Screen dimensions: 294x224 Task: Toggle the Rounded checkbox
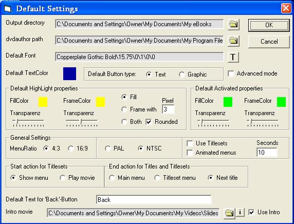click(149, 122)
